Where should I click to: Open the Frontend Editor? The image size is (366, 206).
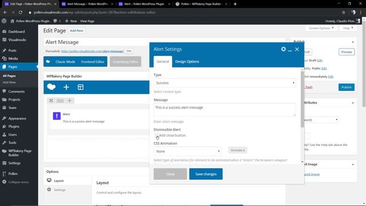click(93, 62)
